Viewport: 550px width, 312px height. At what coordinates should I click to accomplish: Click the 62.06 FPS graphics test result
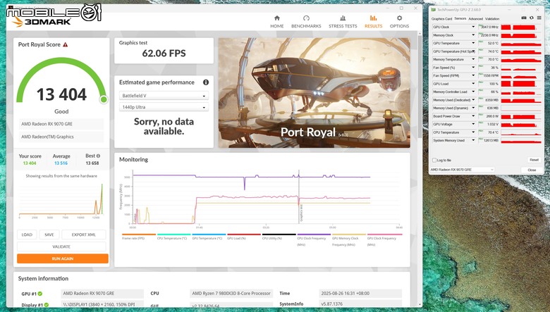click(164, 54)
